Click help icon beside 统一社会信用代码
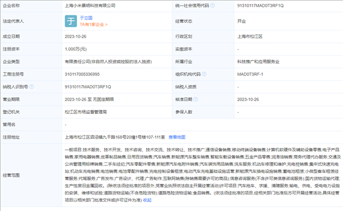Screen dimensions: 343x211 [213, 6]
